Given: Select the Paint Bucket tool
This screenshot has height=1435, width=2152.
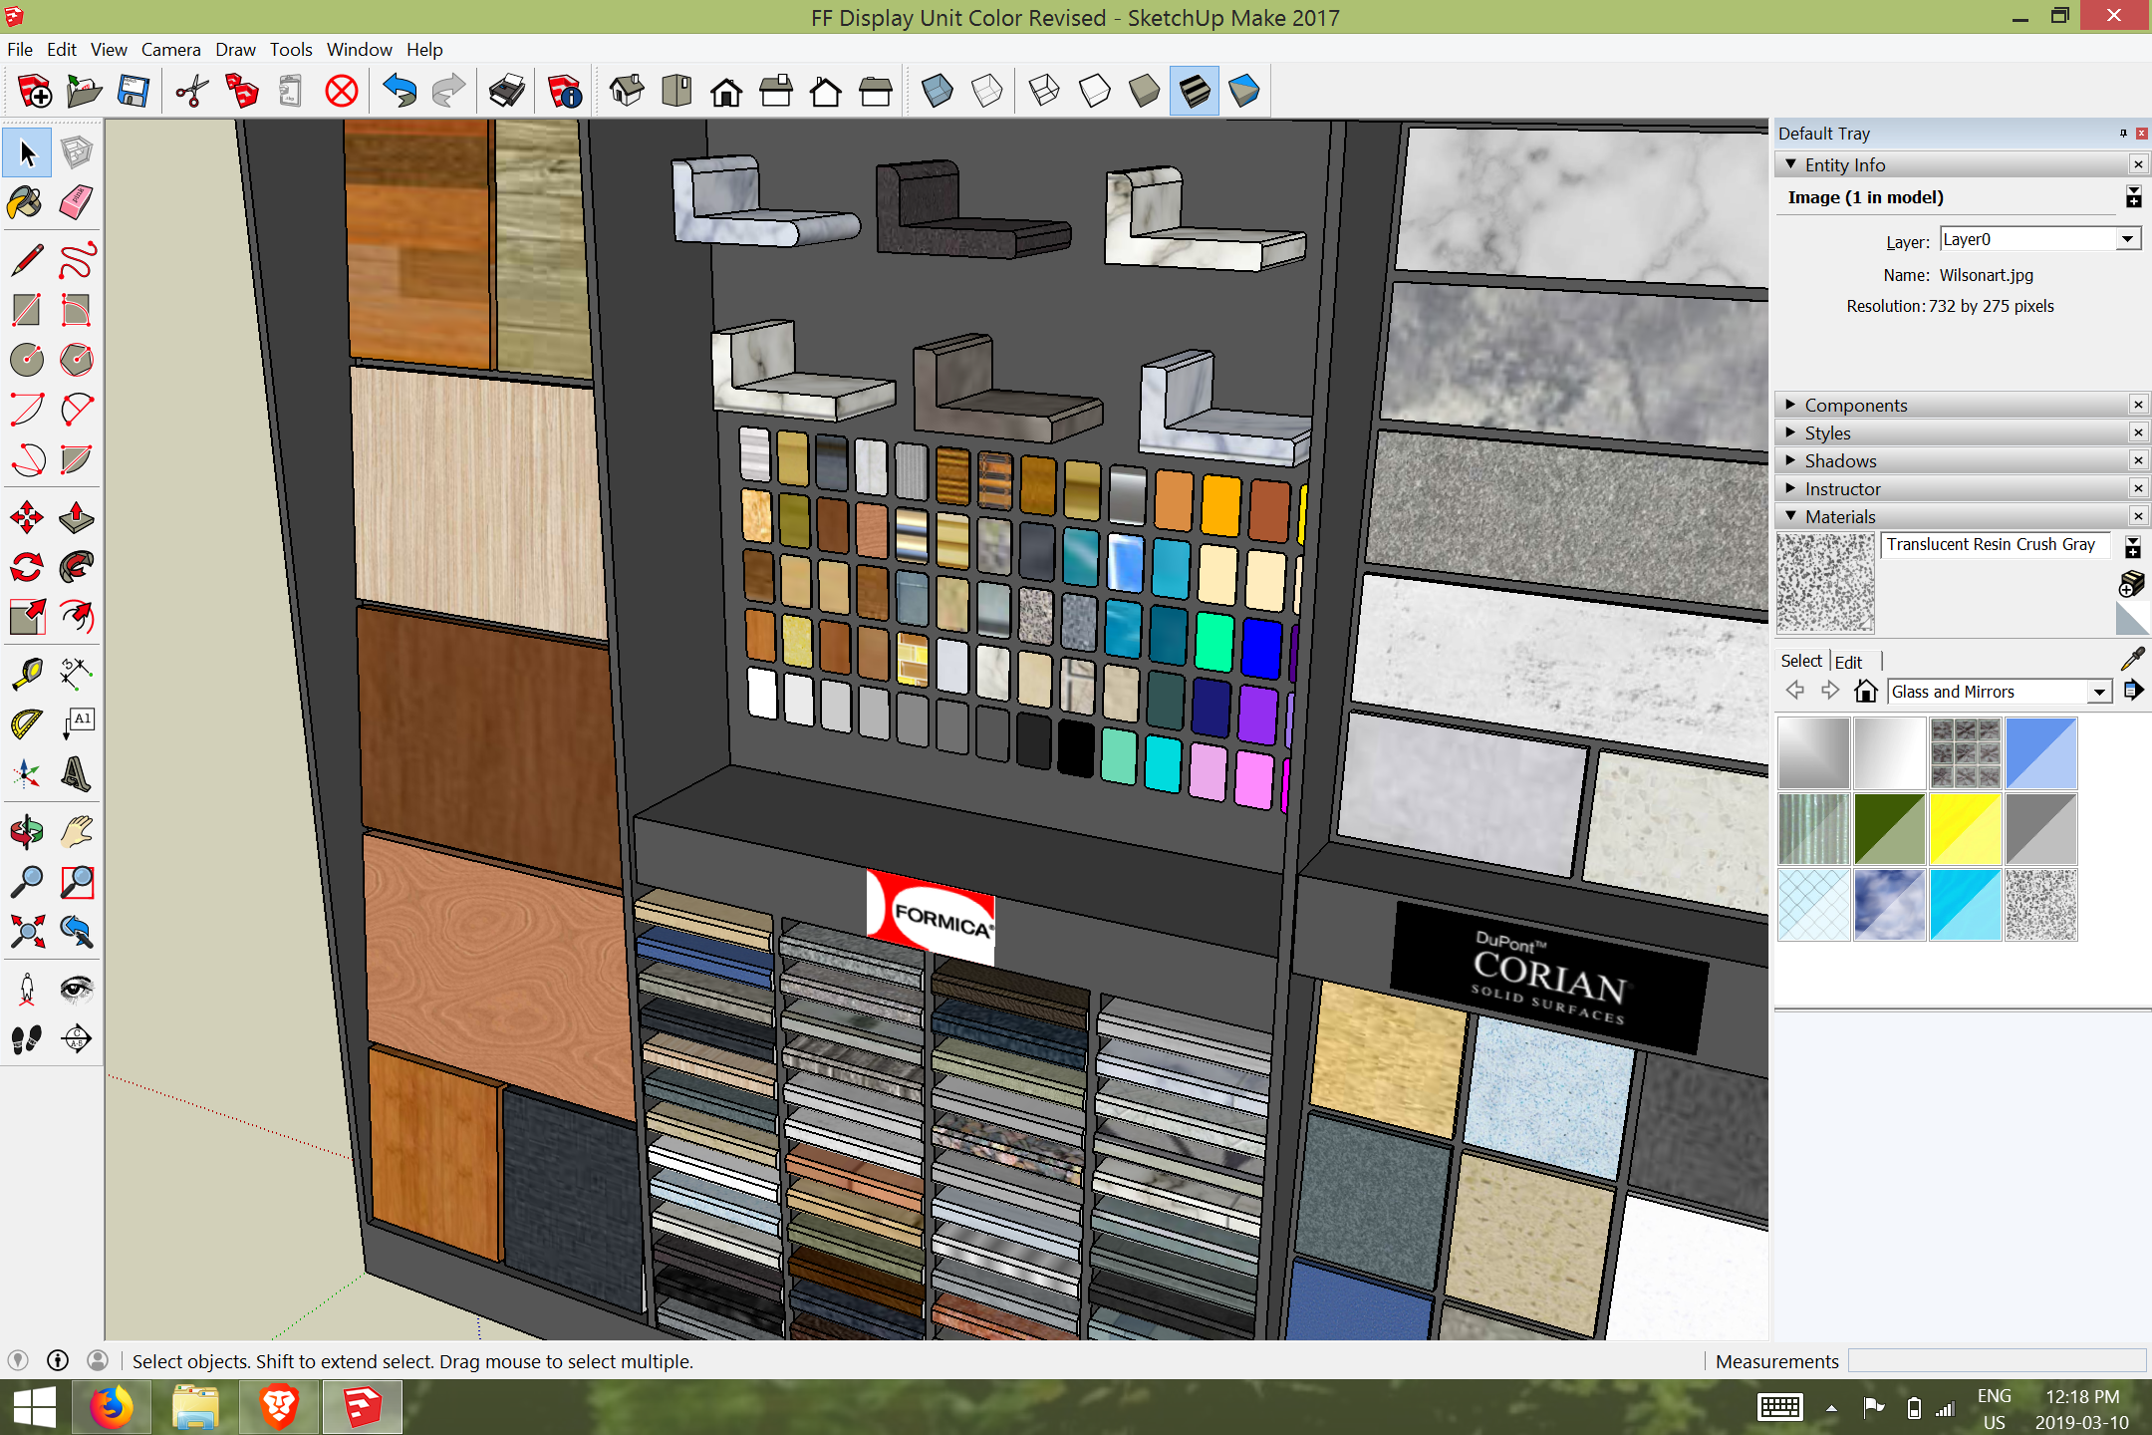Looking at the screenshot, I should [27, 203].
